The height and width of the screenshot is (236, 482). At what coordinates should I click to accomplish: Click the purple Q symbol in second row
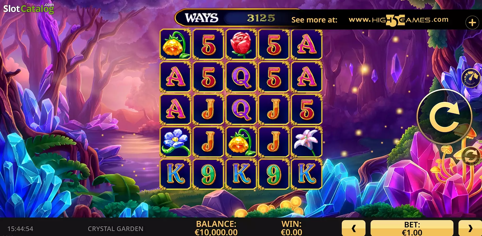(x=241, y=77)
